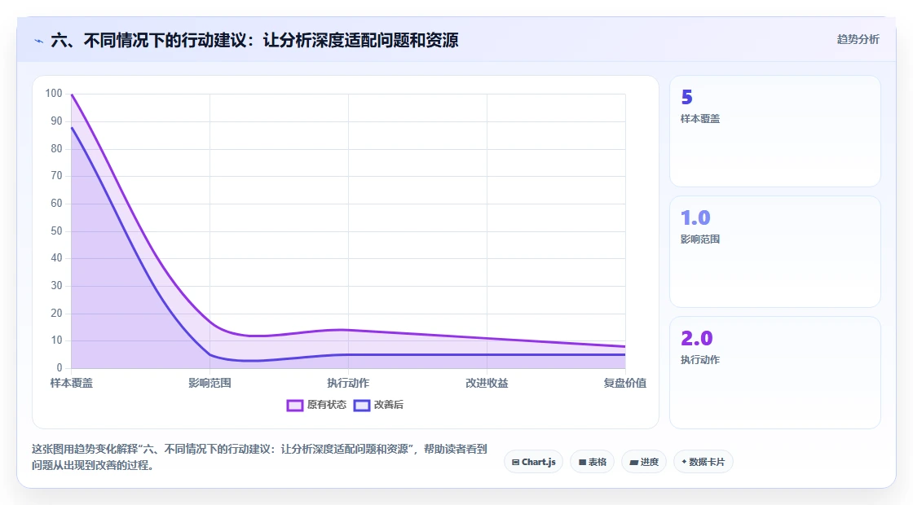The image size is (913, 505).
Task: Select the 数据卡片 tag
Action: coord(703,462)
